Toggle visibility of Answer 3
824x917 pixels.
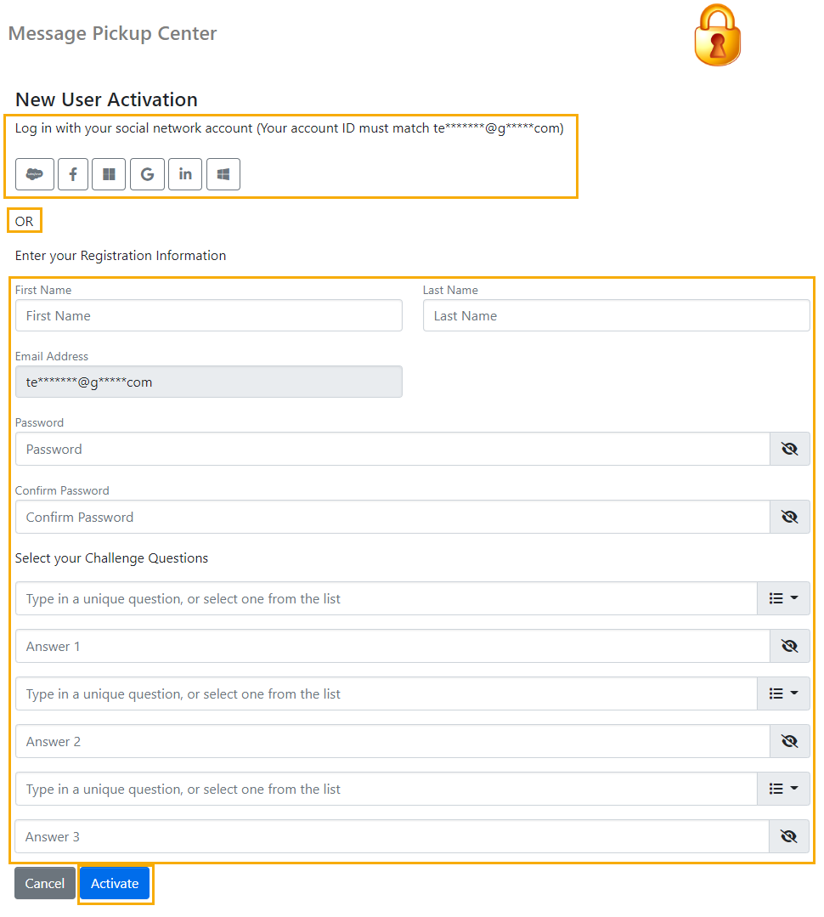pyautogui.click(x=788, y=836)
